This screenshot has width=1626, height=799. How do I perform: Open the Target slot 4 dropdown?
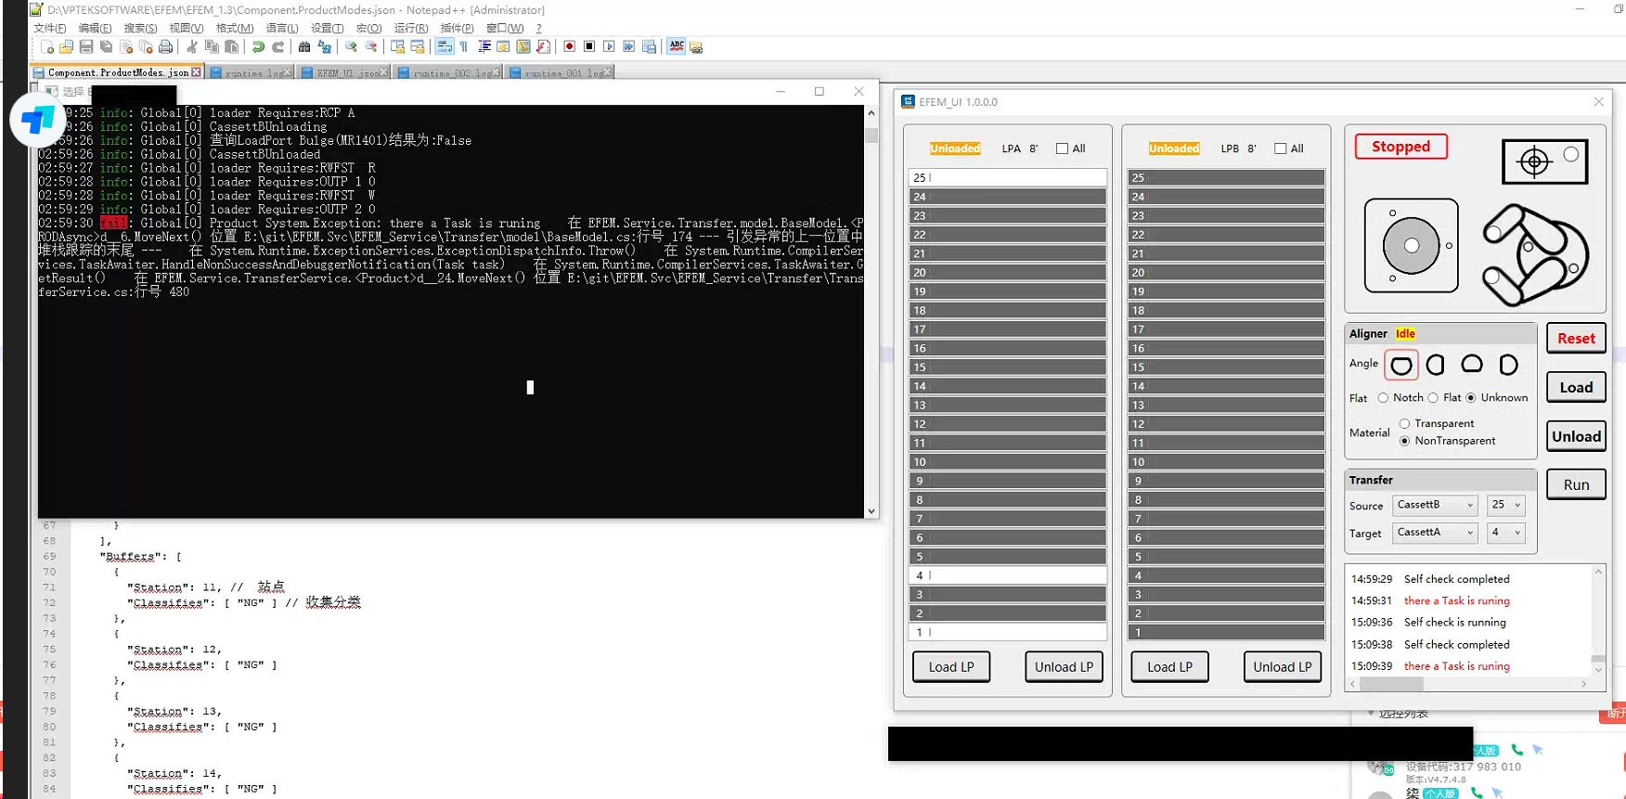1506,533
